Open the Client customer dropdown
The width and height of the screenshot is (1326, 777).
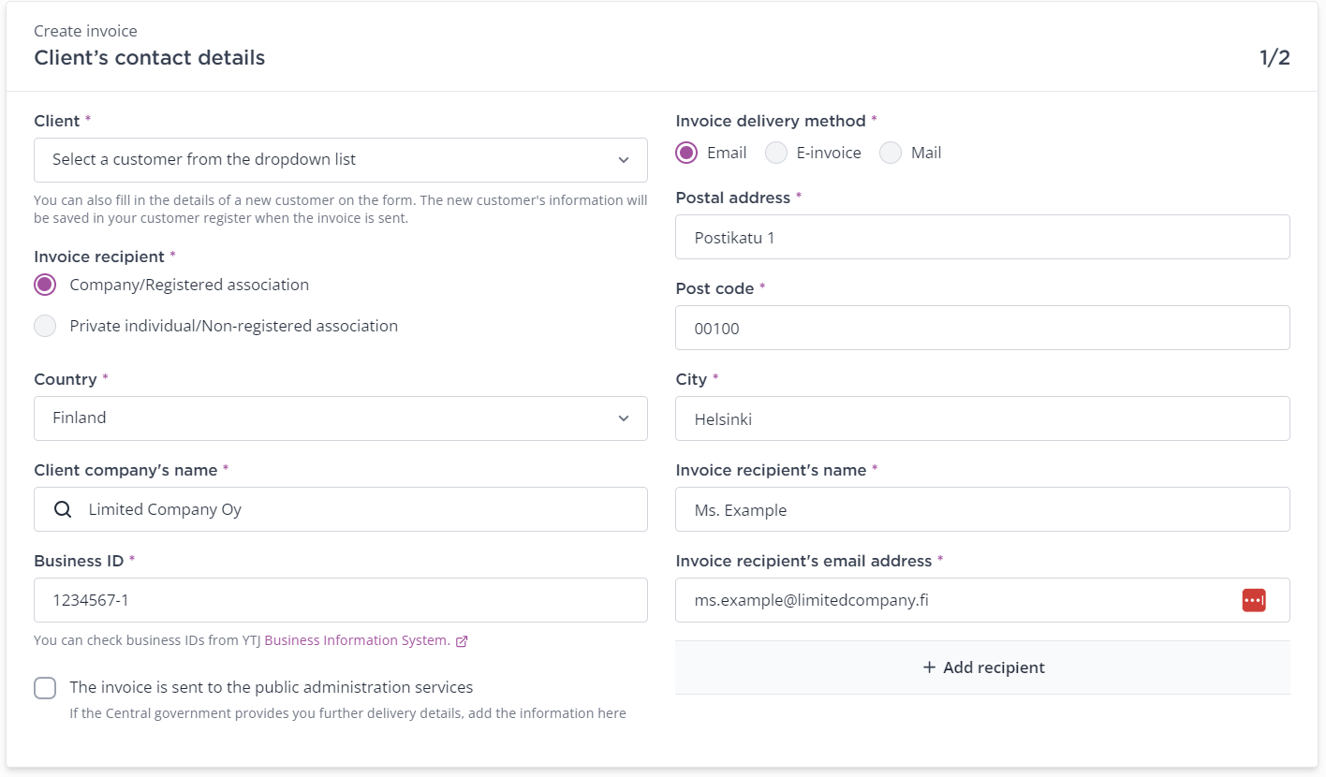click(341, 160)
